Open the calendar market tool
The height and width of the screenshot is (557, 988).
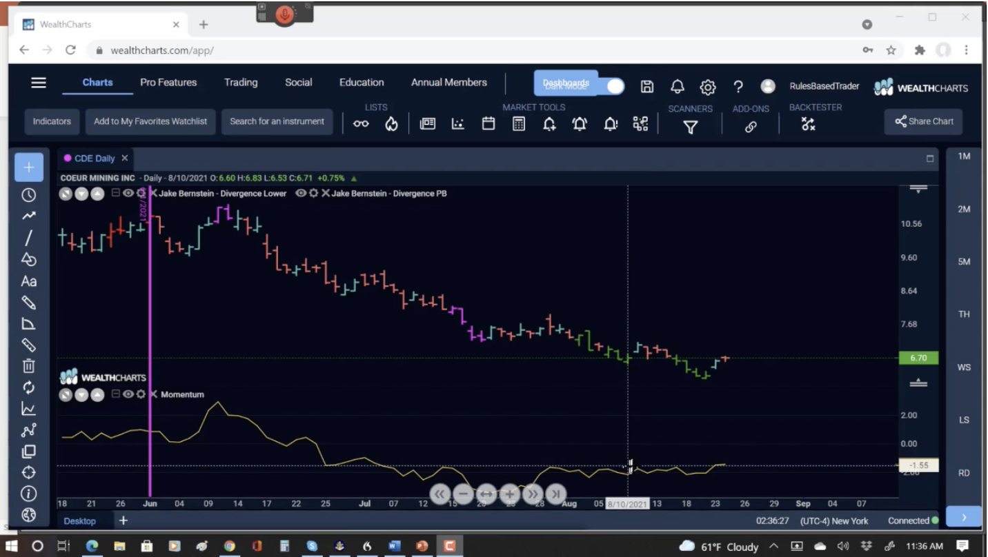pos(488,124)
